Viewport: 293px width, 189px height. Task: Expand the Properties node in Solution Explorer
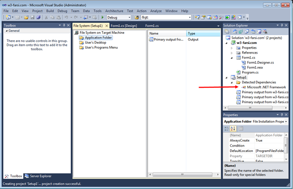(x=232, y=48)
